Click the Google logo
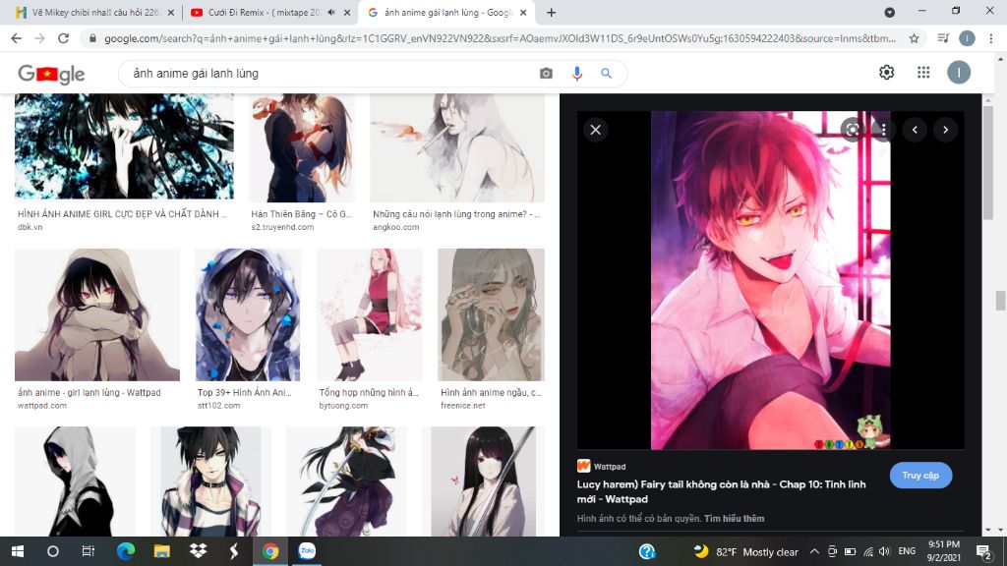Screen dimensions: 1007x566 click(x=51, y=74)
